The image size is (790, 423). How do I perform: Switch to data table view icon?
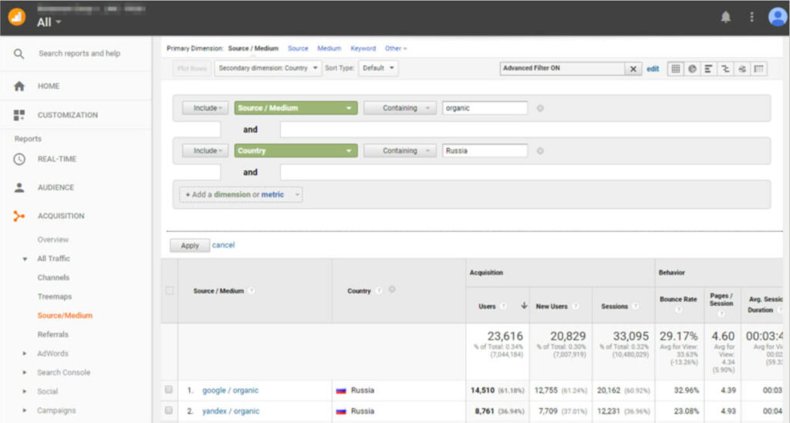click(x=676, y=69)
